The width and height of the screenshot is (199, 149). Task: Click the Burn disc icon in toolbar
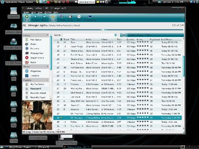pyautogui.click(x=79, y=18)
